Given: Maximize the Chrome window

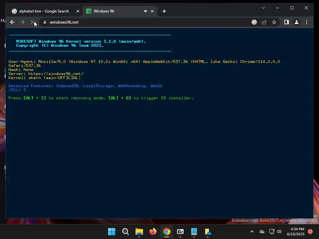Looking at the screenshot, I should tap(292, 8).
